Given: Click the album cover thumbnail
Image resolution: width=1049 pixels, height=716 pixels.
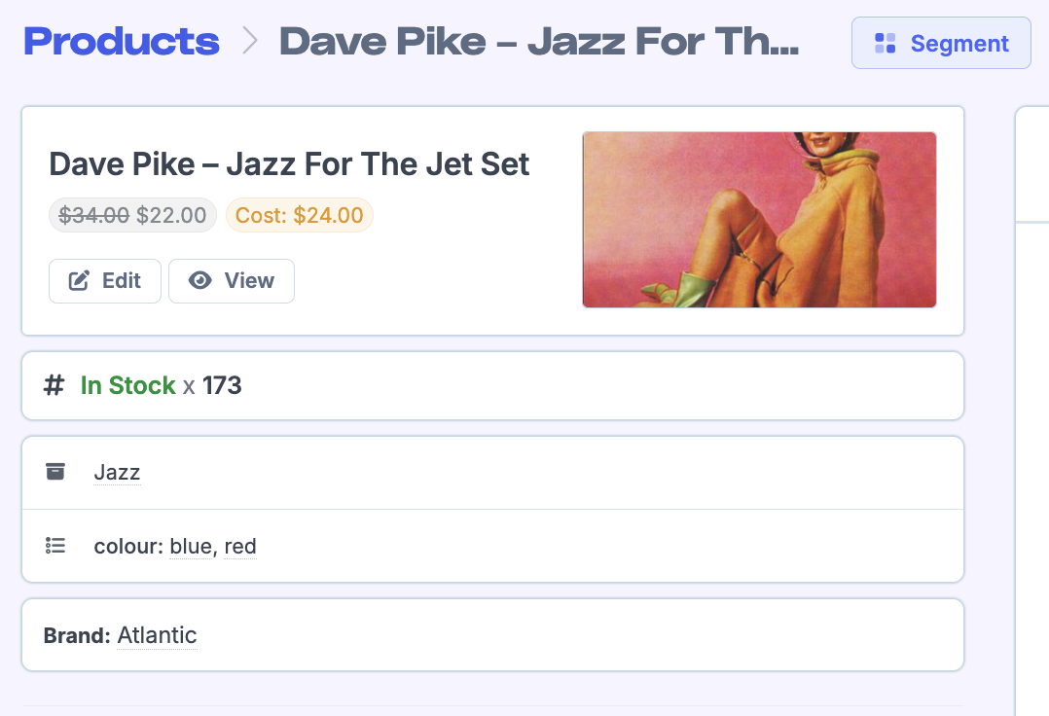Looking at the screenshot, I should tap(759, 220).
